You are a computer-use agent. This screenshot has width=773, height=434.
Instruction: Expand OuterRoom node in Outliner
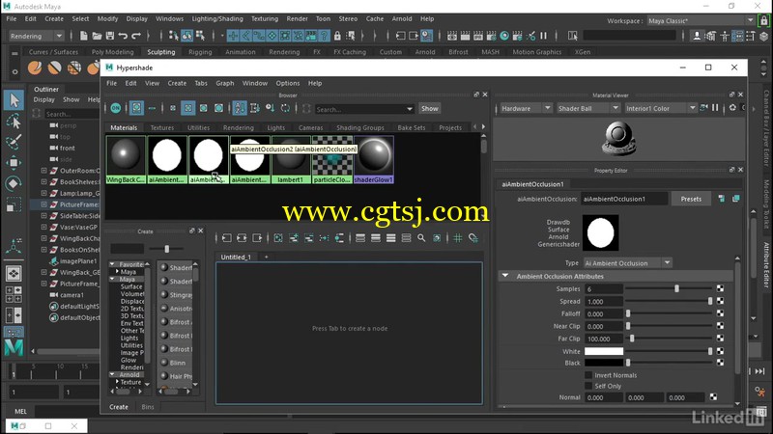click(x=43, y=171)
